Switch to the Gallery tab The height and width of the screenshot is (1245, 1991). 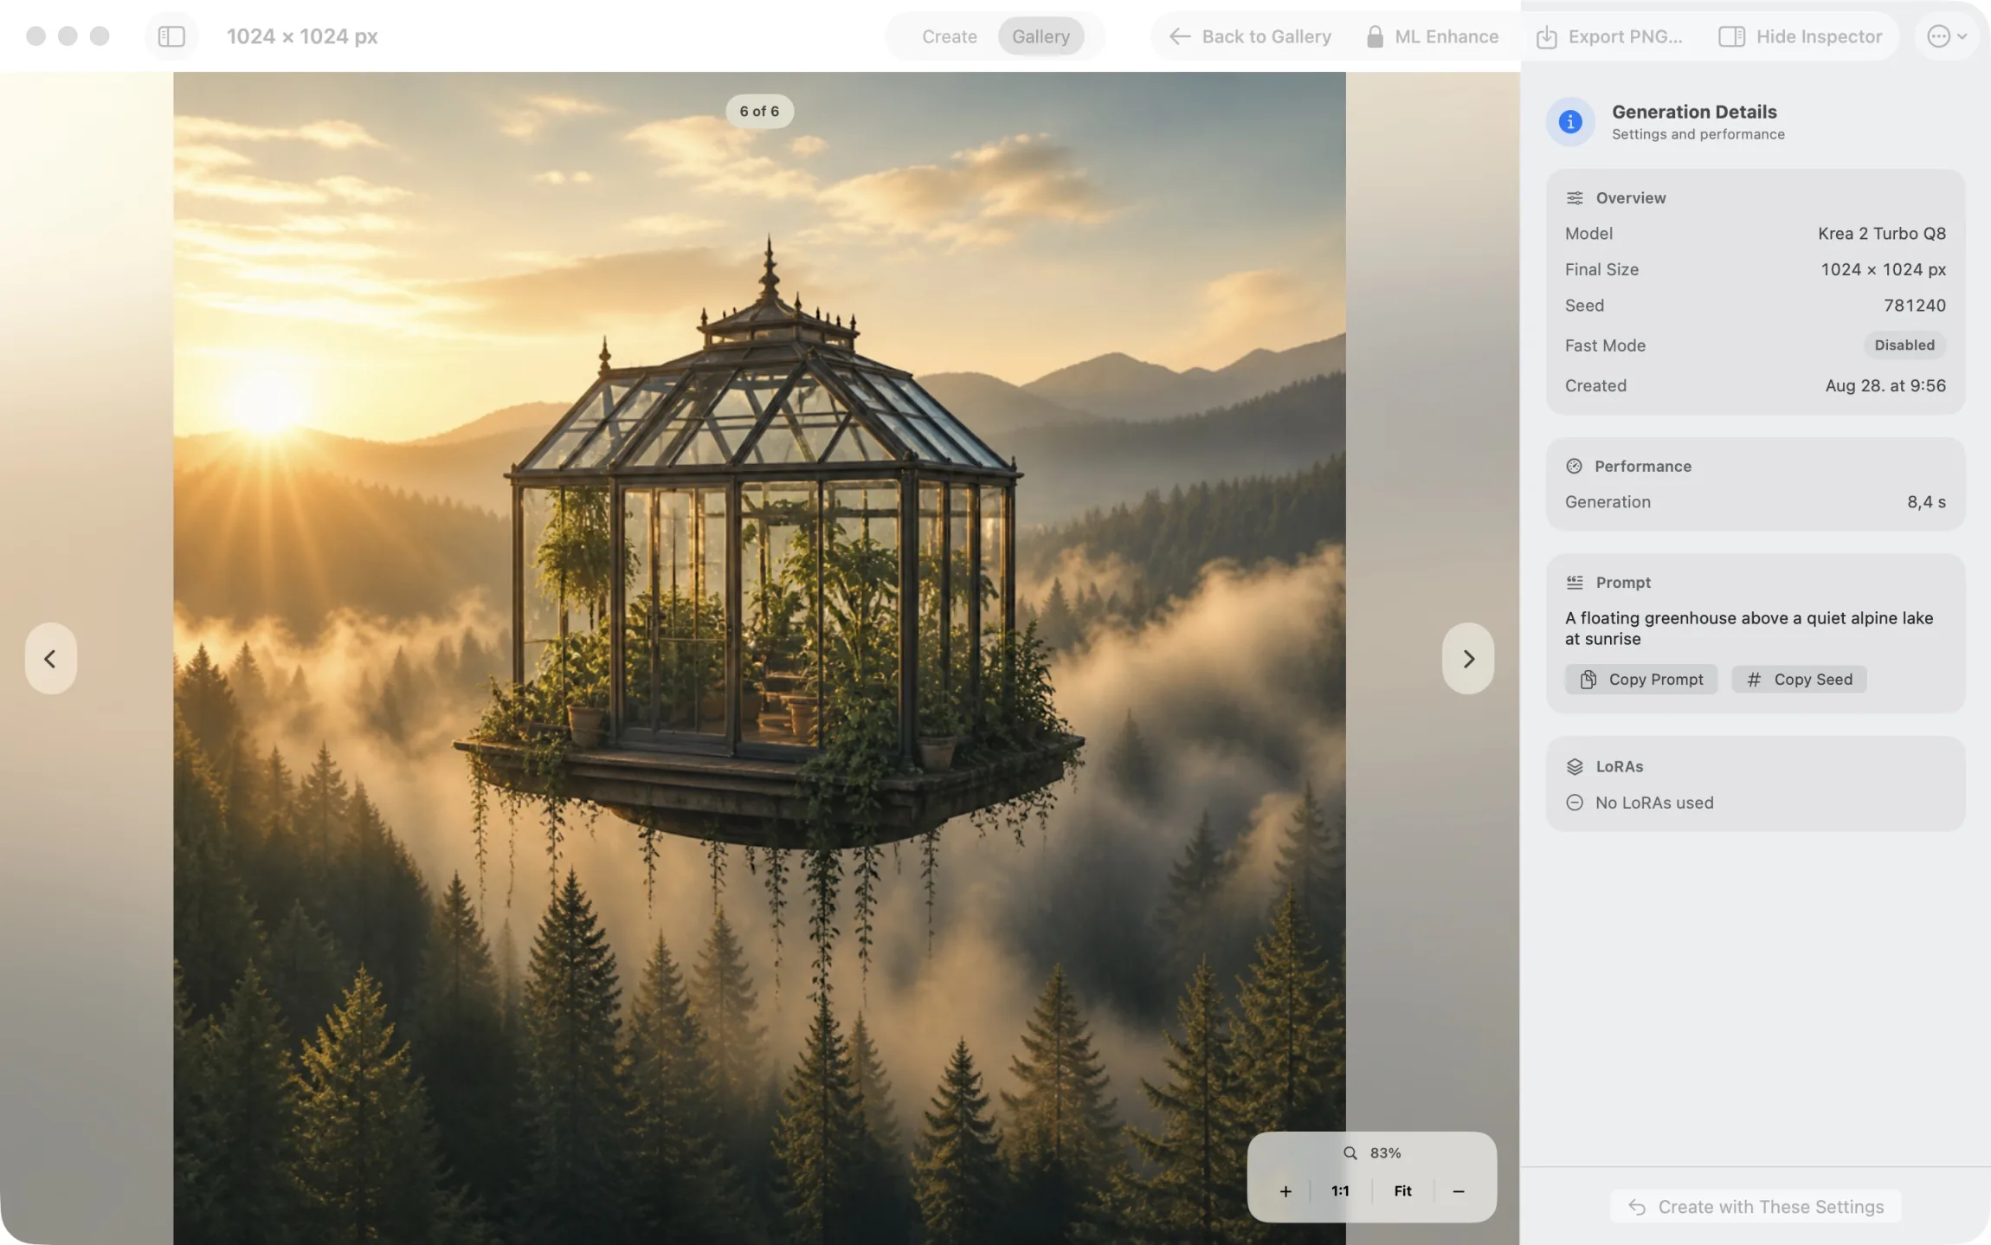(x=1041, y=36)
